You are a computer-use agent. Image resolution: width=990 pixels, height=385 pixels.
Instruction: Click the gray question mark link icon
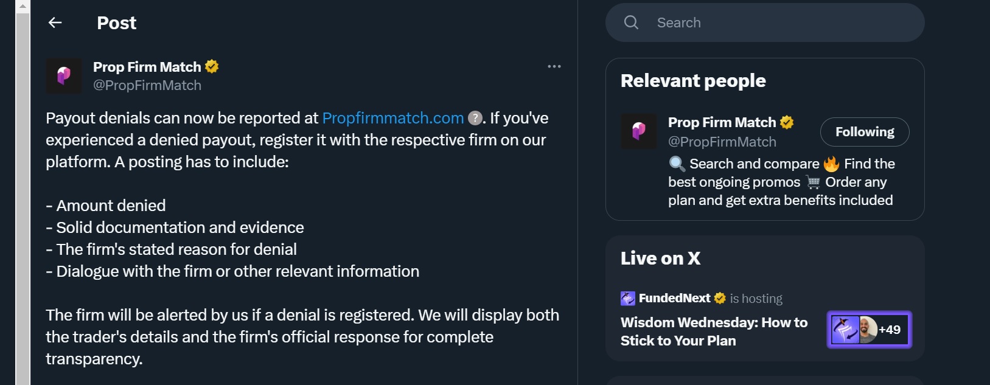[475, 118]
